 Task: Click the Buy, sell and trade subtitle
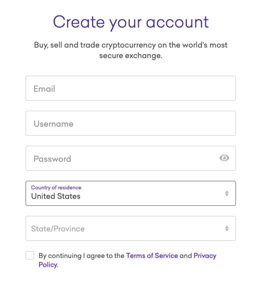point(131,50)
